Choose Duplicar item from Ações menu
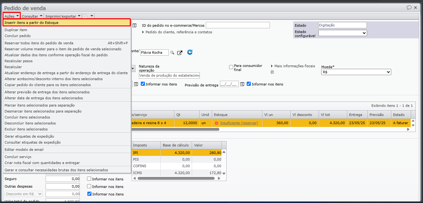Image resolution: width=423 pixels, height=203 pixels. point(16,30)
